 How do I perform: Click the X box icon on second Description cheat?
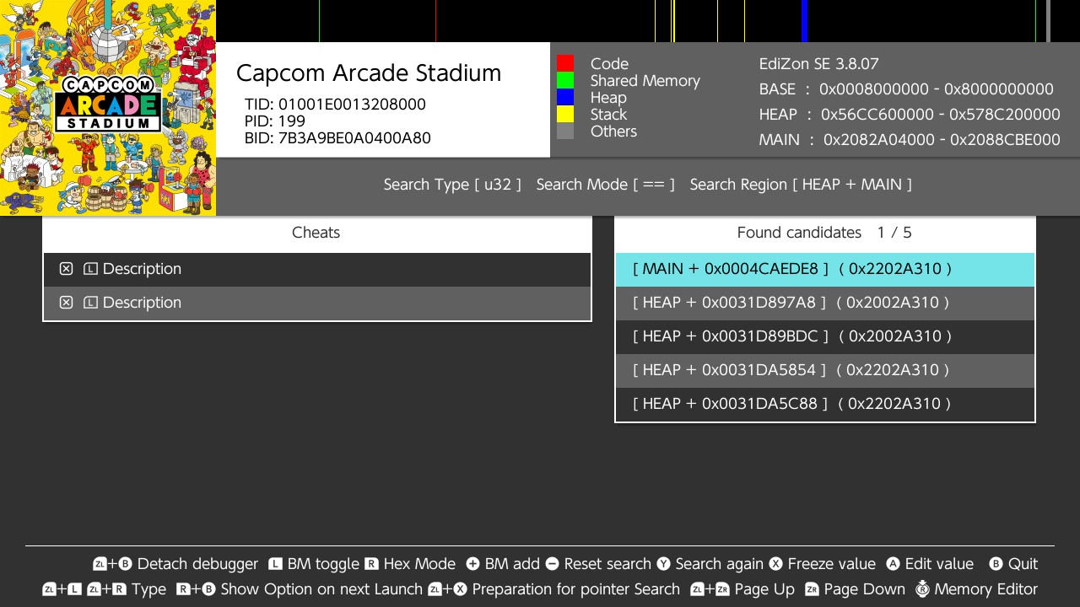[66, 303]
